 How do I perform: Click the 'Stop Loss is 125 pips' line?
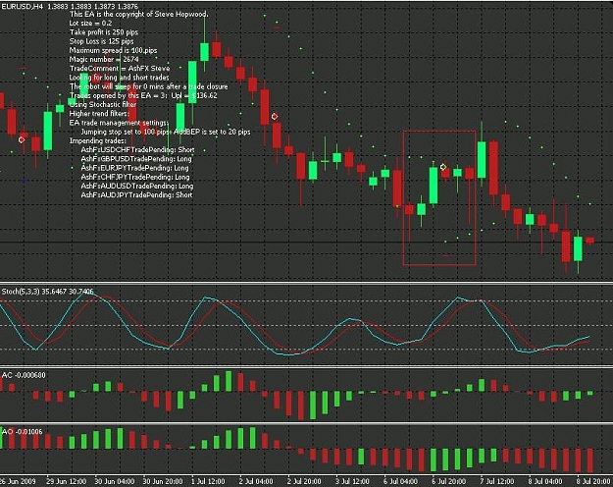pos(101,41)
